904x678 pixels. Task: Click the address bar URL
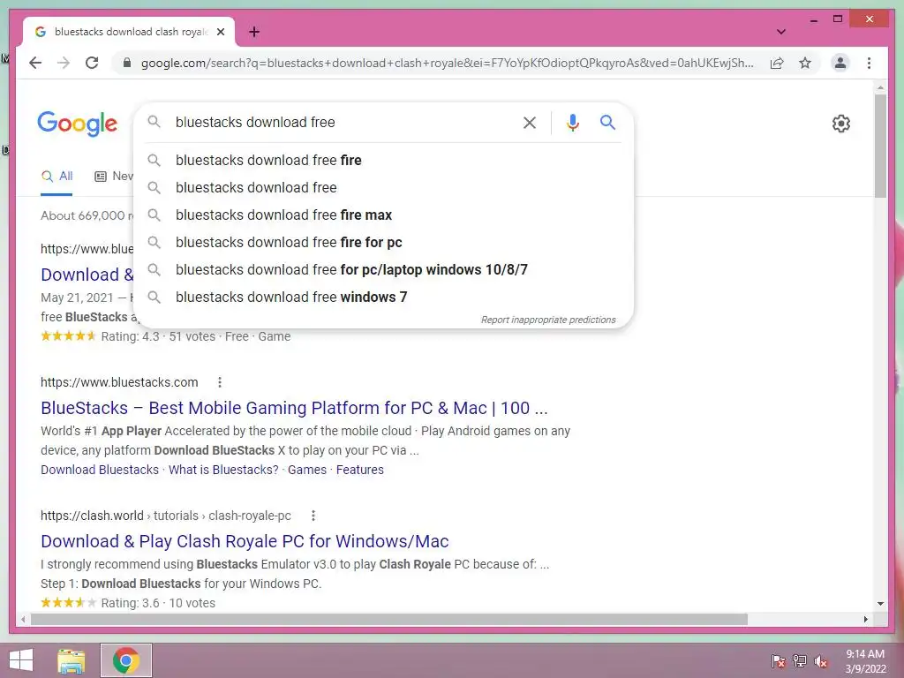pyautogui.click(x=447, y=63)
